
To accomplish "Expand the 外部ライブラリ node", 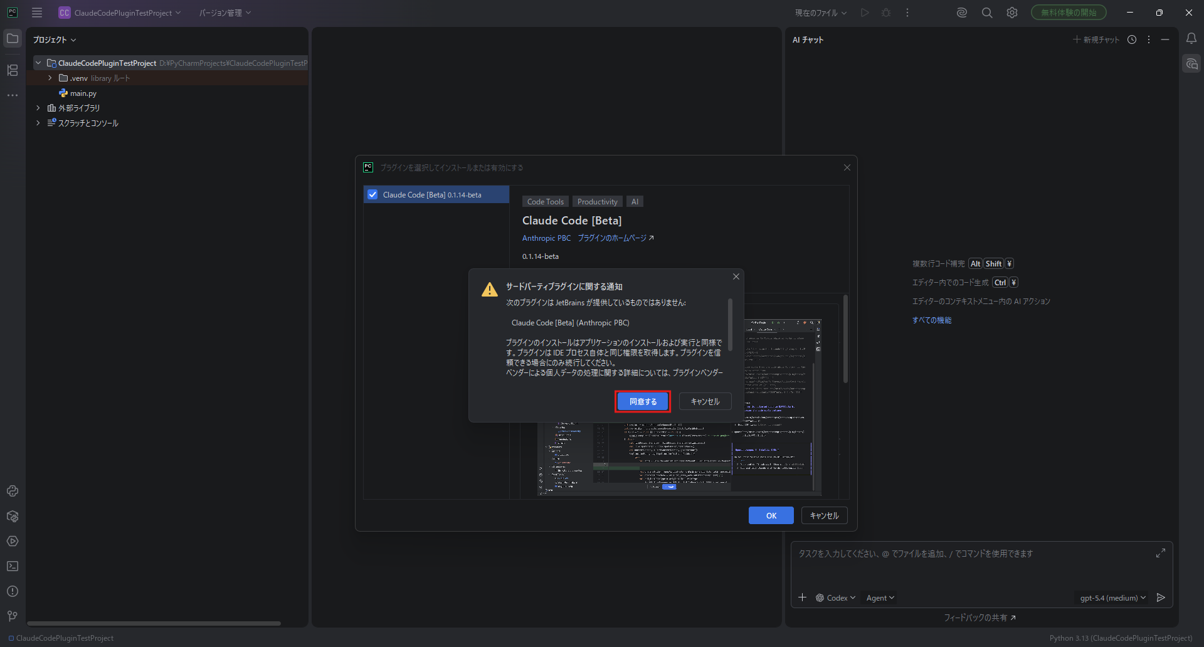I will [x=38, y=108].
